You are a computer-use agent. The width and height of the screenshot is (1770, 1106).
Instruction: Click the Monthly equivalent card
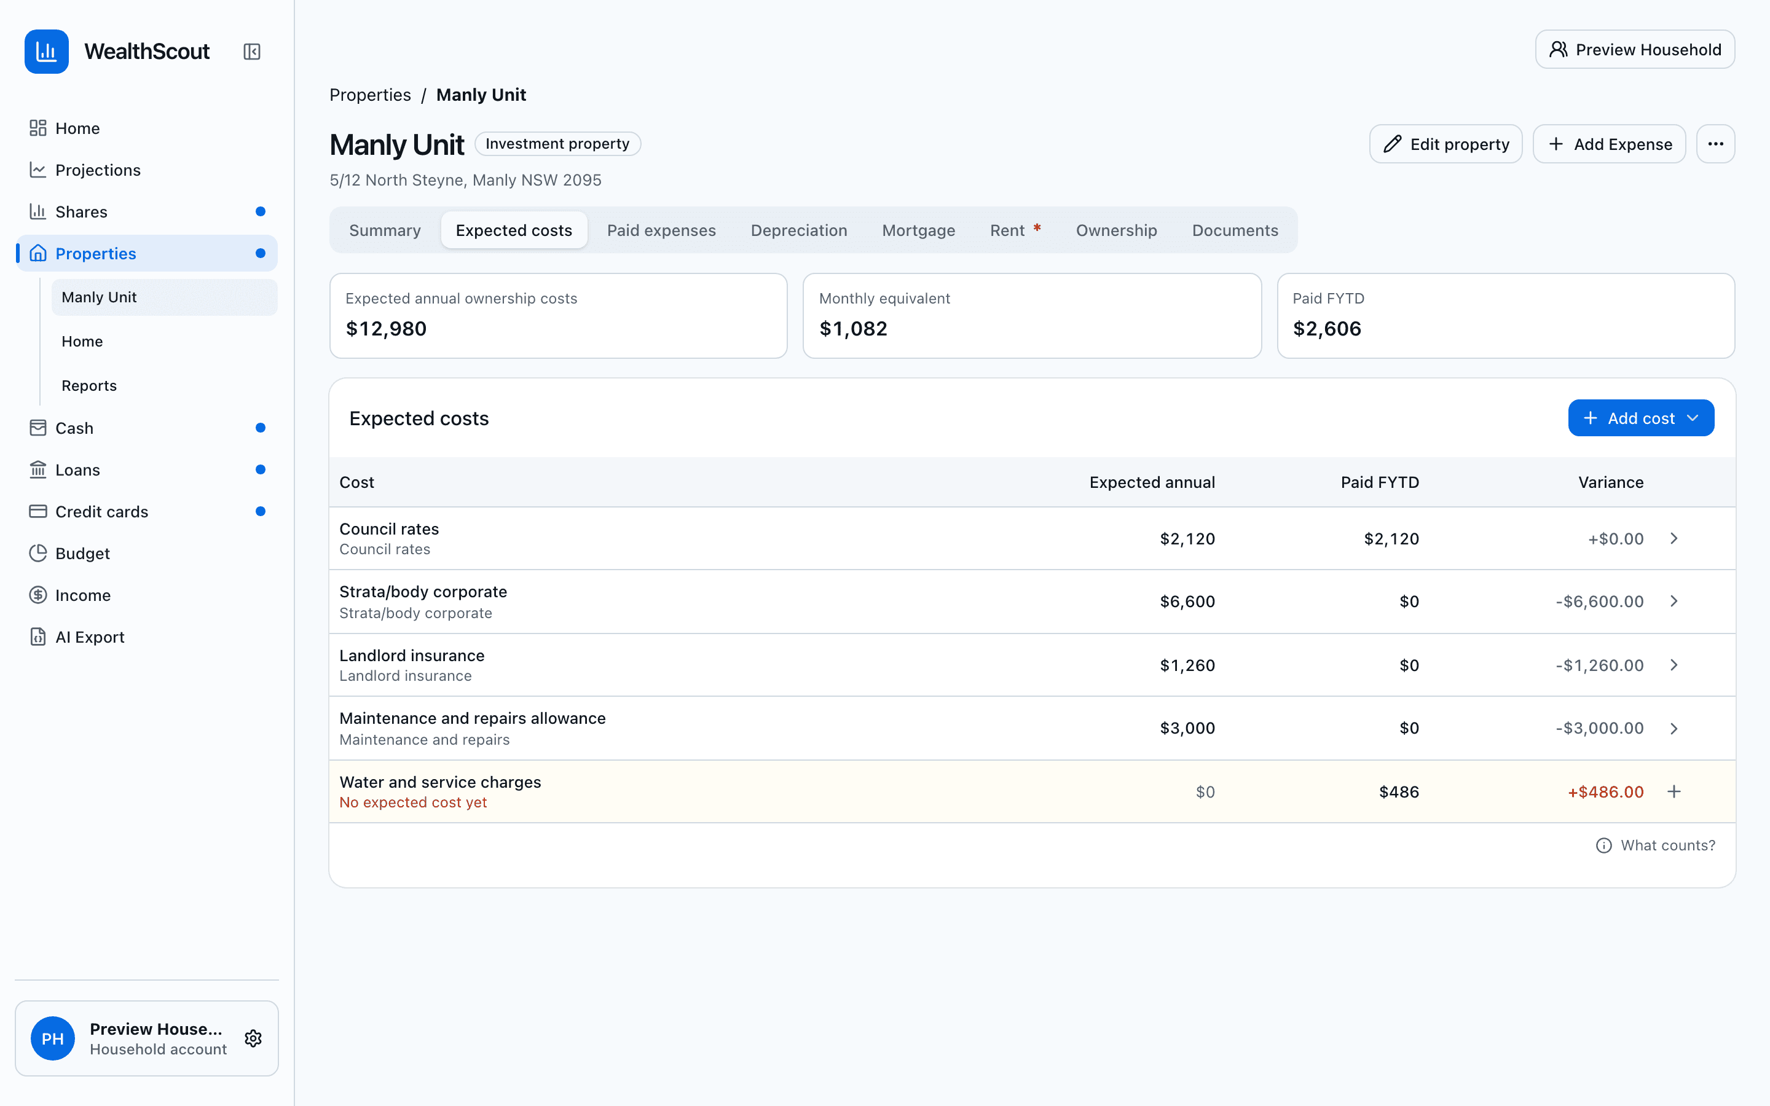click(1032, 316)
